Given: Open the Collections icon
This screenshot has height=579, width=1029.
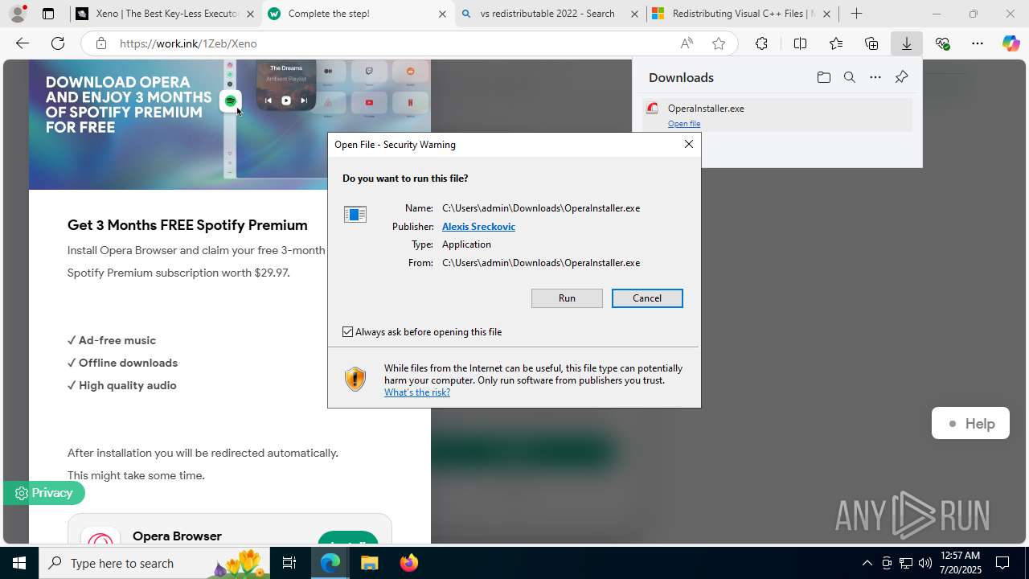Looking at the screenshot, I should point(871,43).
